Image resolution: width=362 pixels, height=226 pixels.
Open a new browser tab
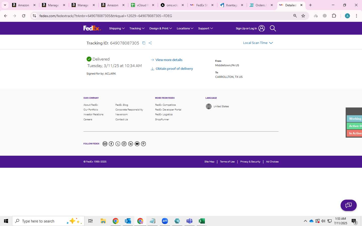coord(310,5)
